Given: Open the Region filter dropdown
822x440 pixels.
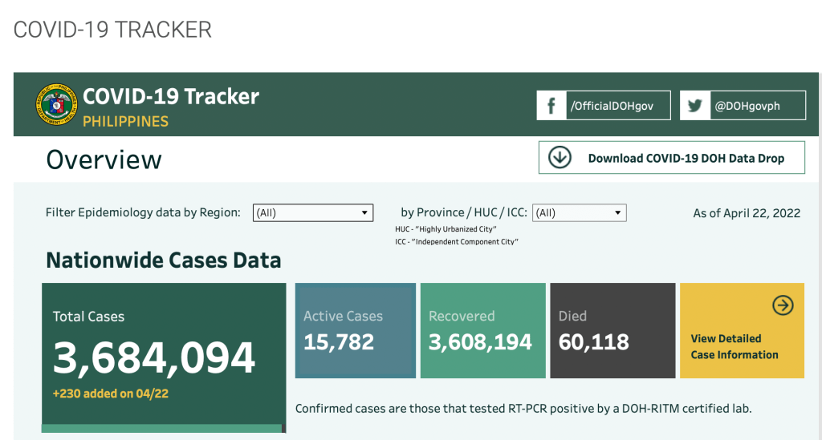Looking at the screenshot, I should pyautogui.click(x=313, y=213).
